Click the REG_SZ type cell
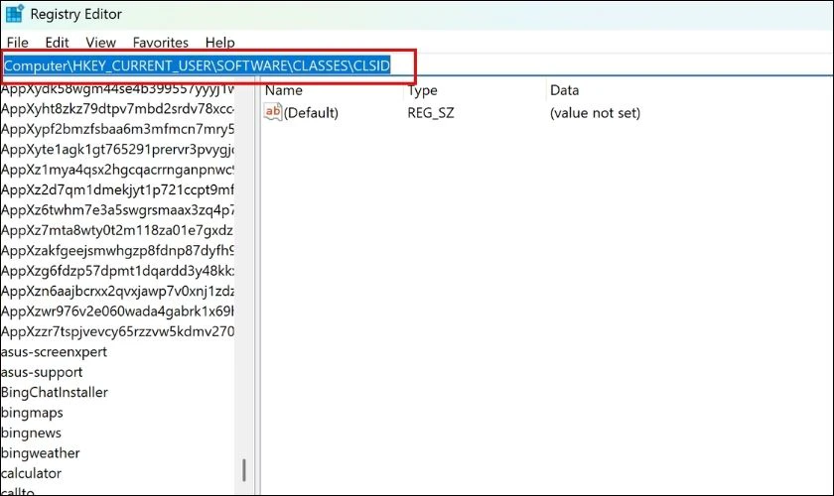 (x=431, y=113)
